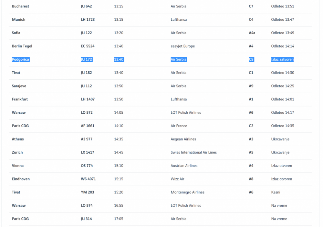Click the 'Kasni' delayed status text
Viewport: 323px width, 227px height.
tap(276, 192)
